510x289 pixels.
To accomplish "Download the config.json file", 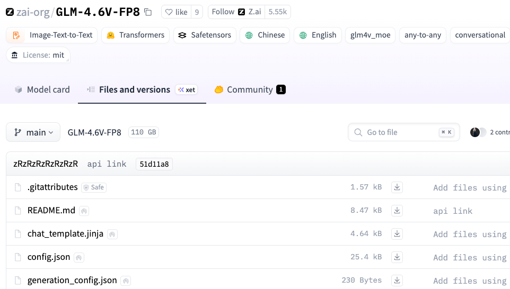I will [x=397, y=257].
